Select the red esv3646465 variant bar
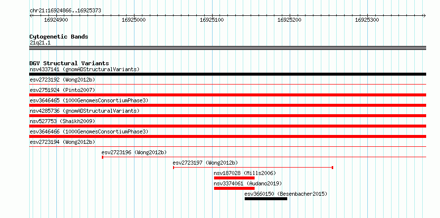Screen dimensions: 440x218 pyautogui.click(x=227, y=105)
